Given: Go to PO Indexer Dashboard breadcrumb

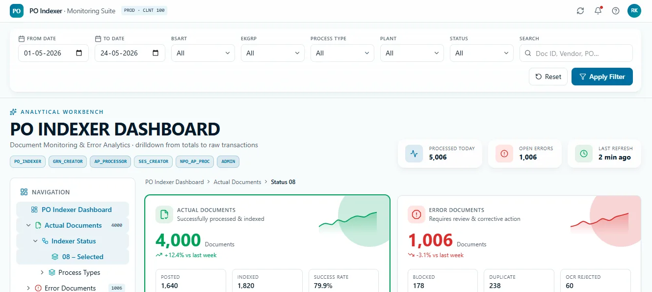Looking at the screenshot, I should point(175,182).
